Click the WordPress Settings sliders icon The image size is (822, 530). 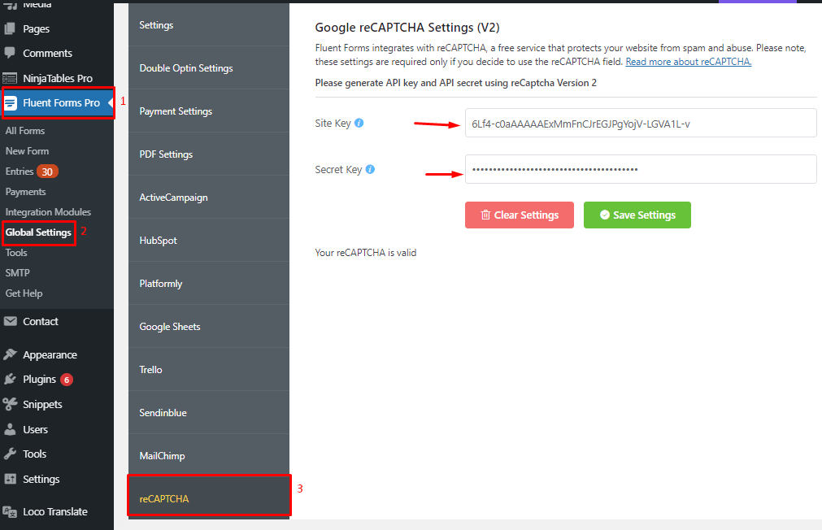(10, 479)
